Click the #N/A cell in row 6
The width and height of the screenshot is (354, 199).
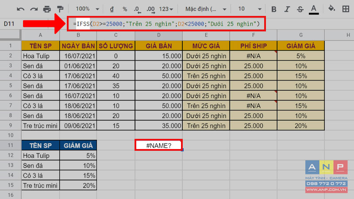254,96
